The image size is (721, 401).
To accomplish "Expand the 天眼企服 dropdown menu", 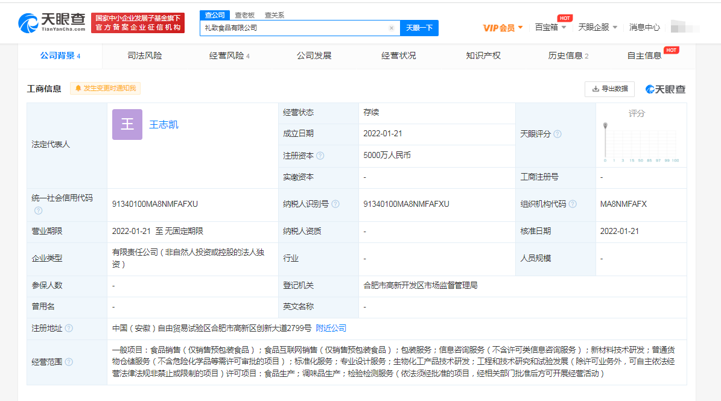I will click(x=597, y=27).
